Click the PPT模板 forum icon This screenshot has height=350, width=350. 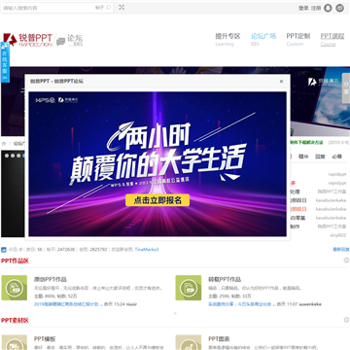15,342
